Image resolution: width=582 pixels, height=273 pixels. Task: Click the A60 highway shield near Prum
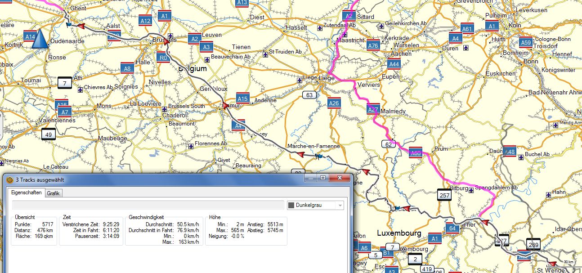coord(416,153)
